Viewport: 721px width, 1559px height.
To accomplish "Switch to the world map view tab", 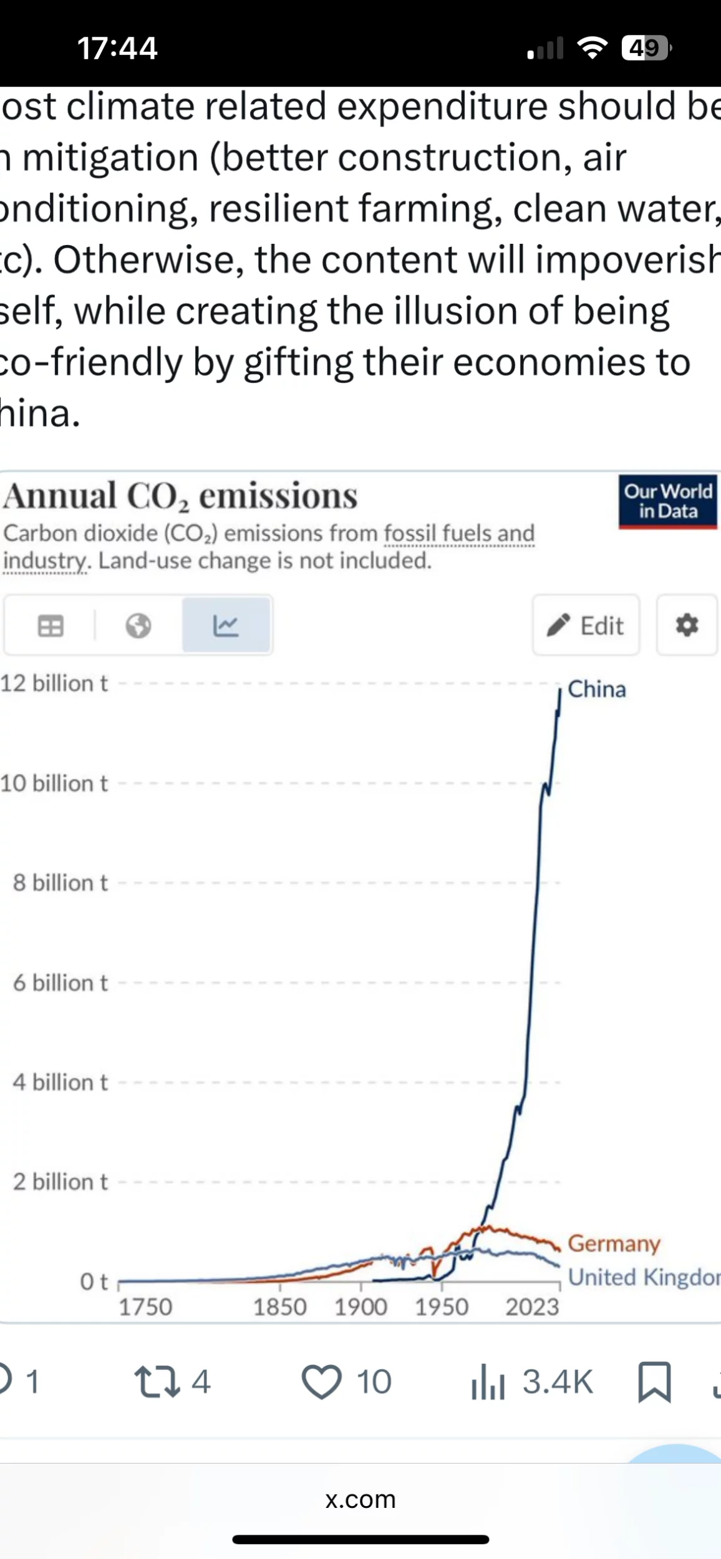I will click(138, 625).
